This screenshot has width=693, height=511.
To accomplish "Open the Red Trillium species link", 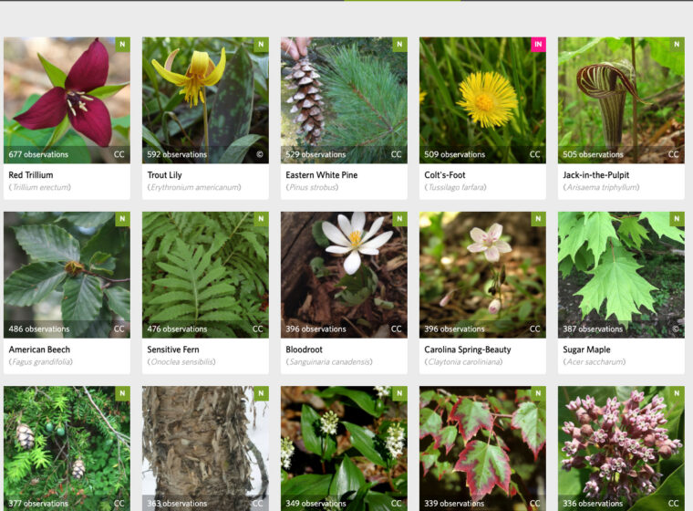I will 31,175.
